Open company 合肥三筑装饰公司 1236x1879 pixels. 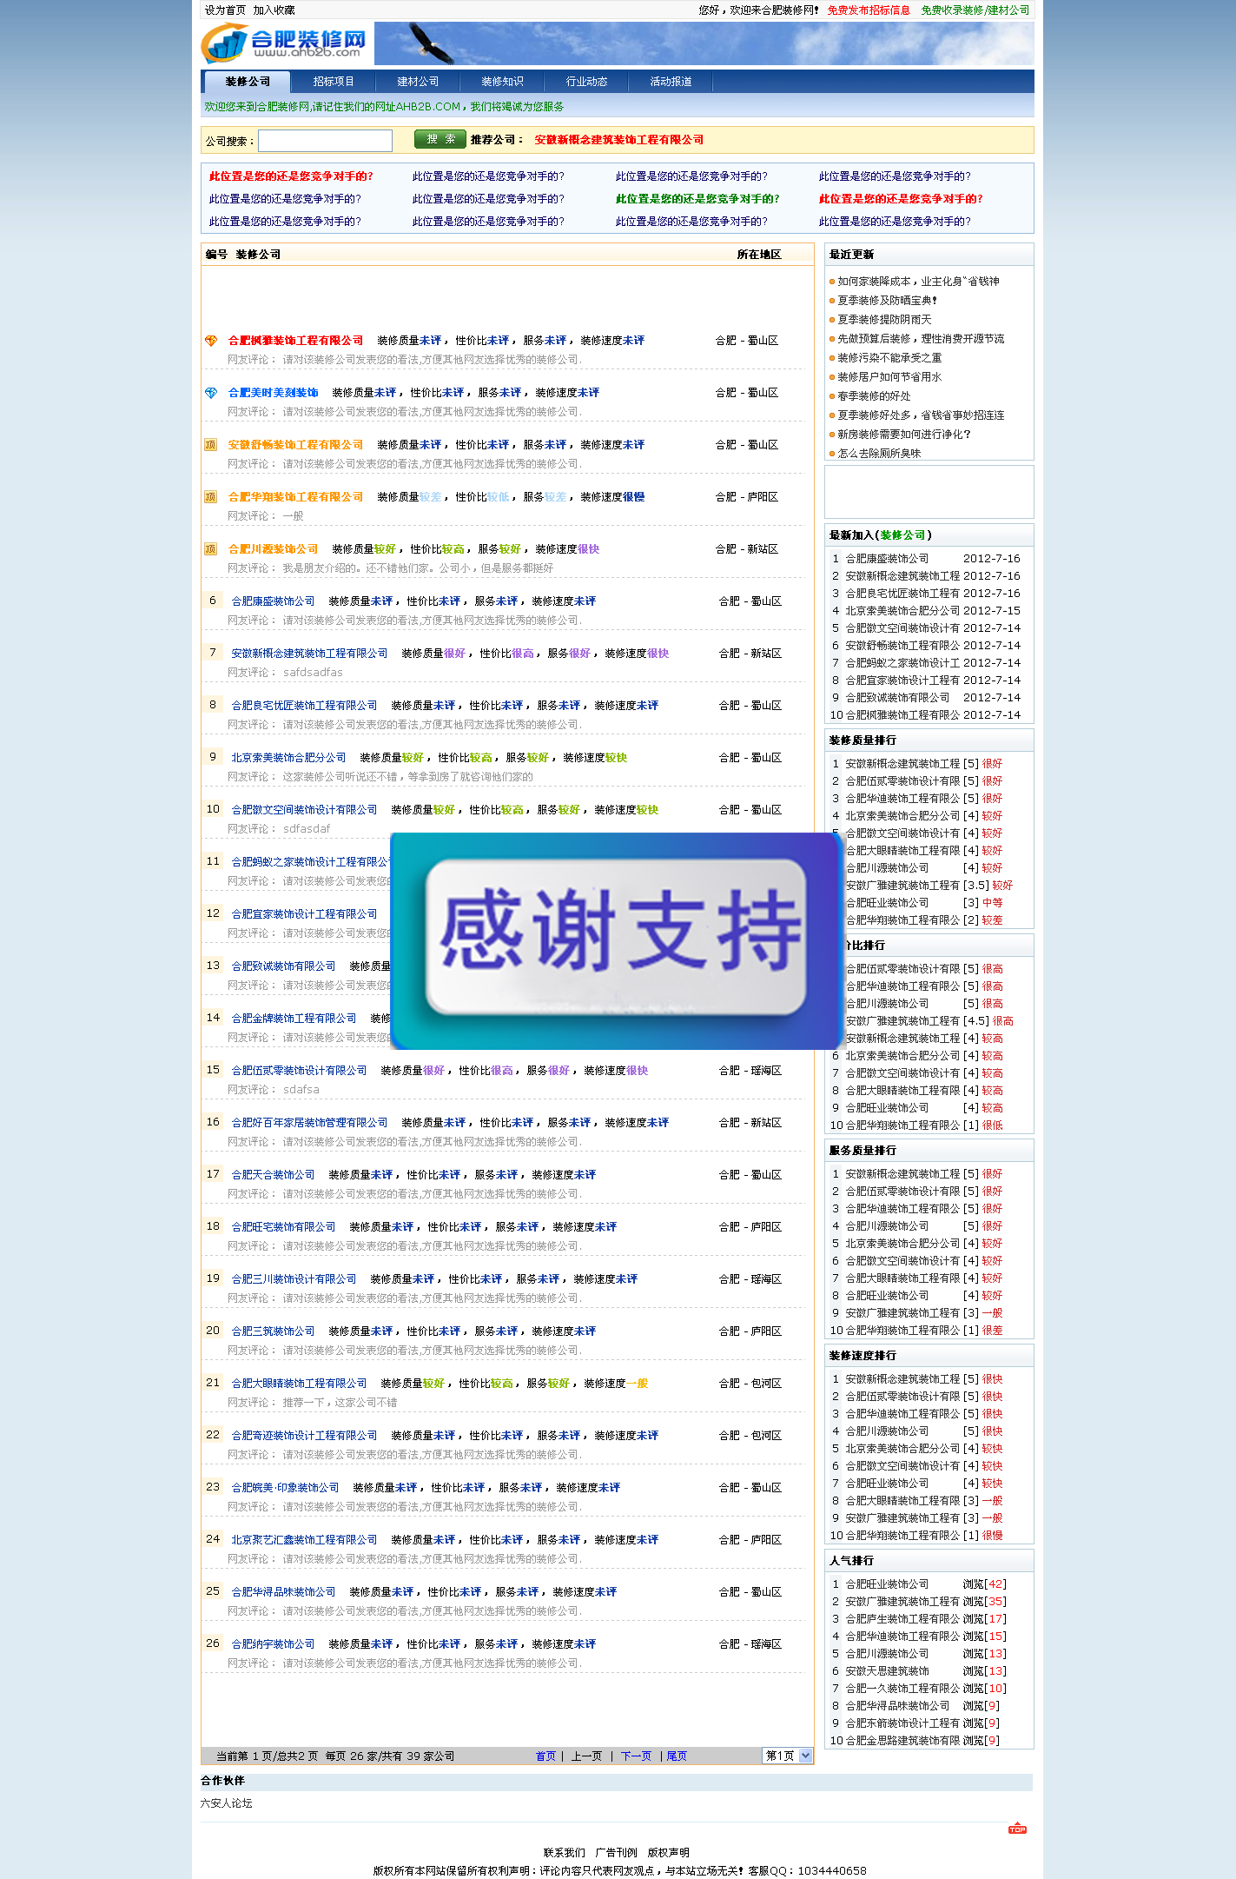coord(273,1331)
